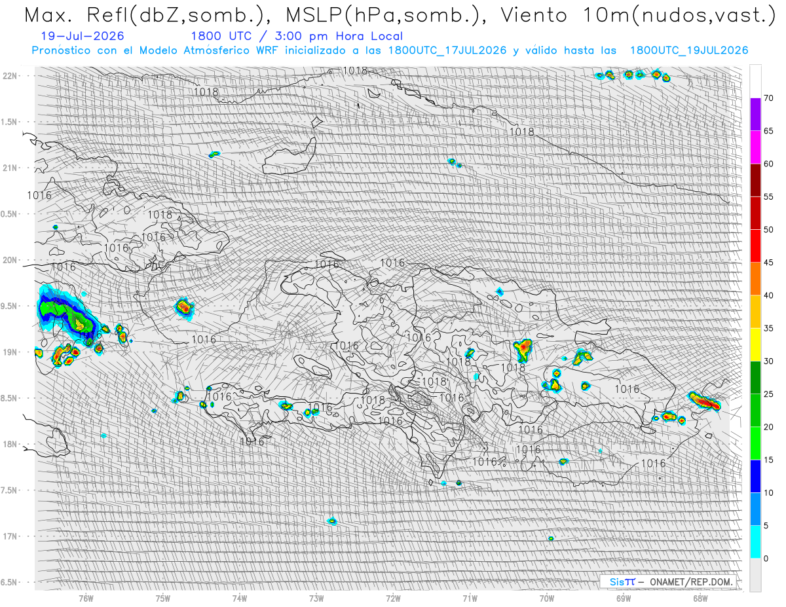The image size is (786, 607).
Task: Click the orange 40–45 dBZ colorbar segment
Action: click(755, 279)
